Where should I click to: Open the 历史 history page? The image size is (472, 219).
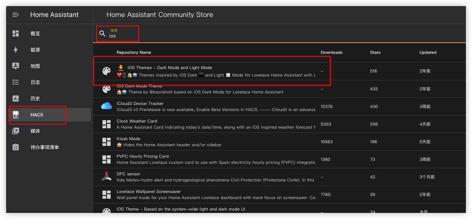[35, 98]
